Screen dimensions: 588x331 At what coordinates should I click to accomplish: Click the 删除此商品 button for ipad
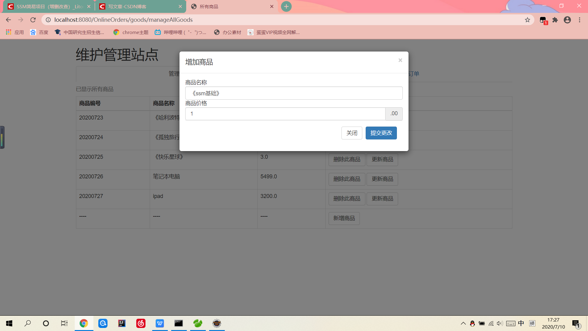click(346, 198)
